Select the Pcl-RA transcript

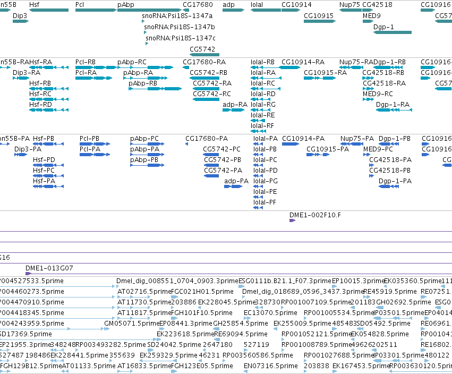click(x=93, y=78)
